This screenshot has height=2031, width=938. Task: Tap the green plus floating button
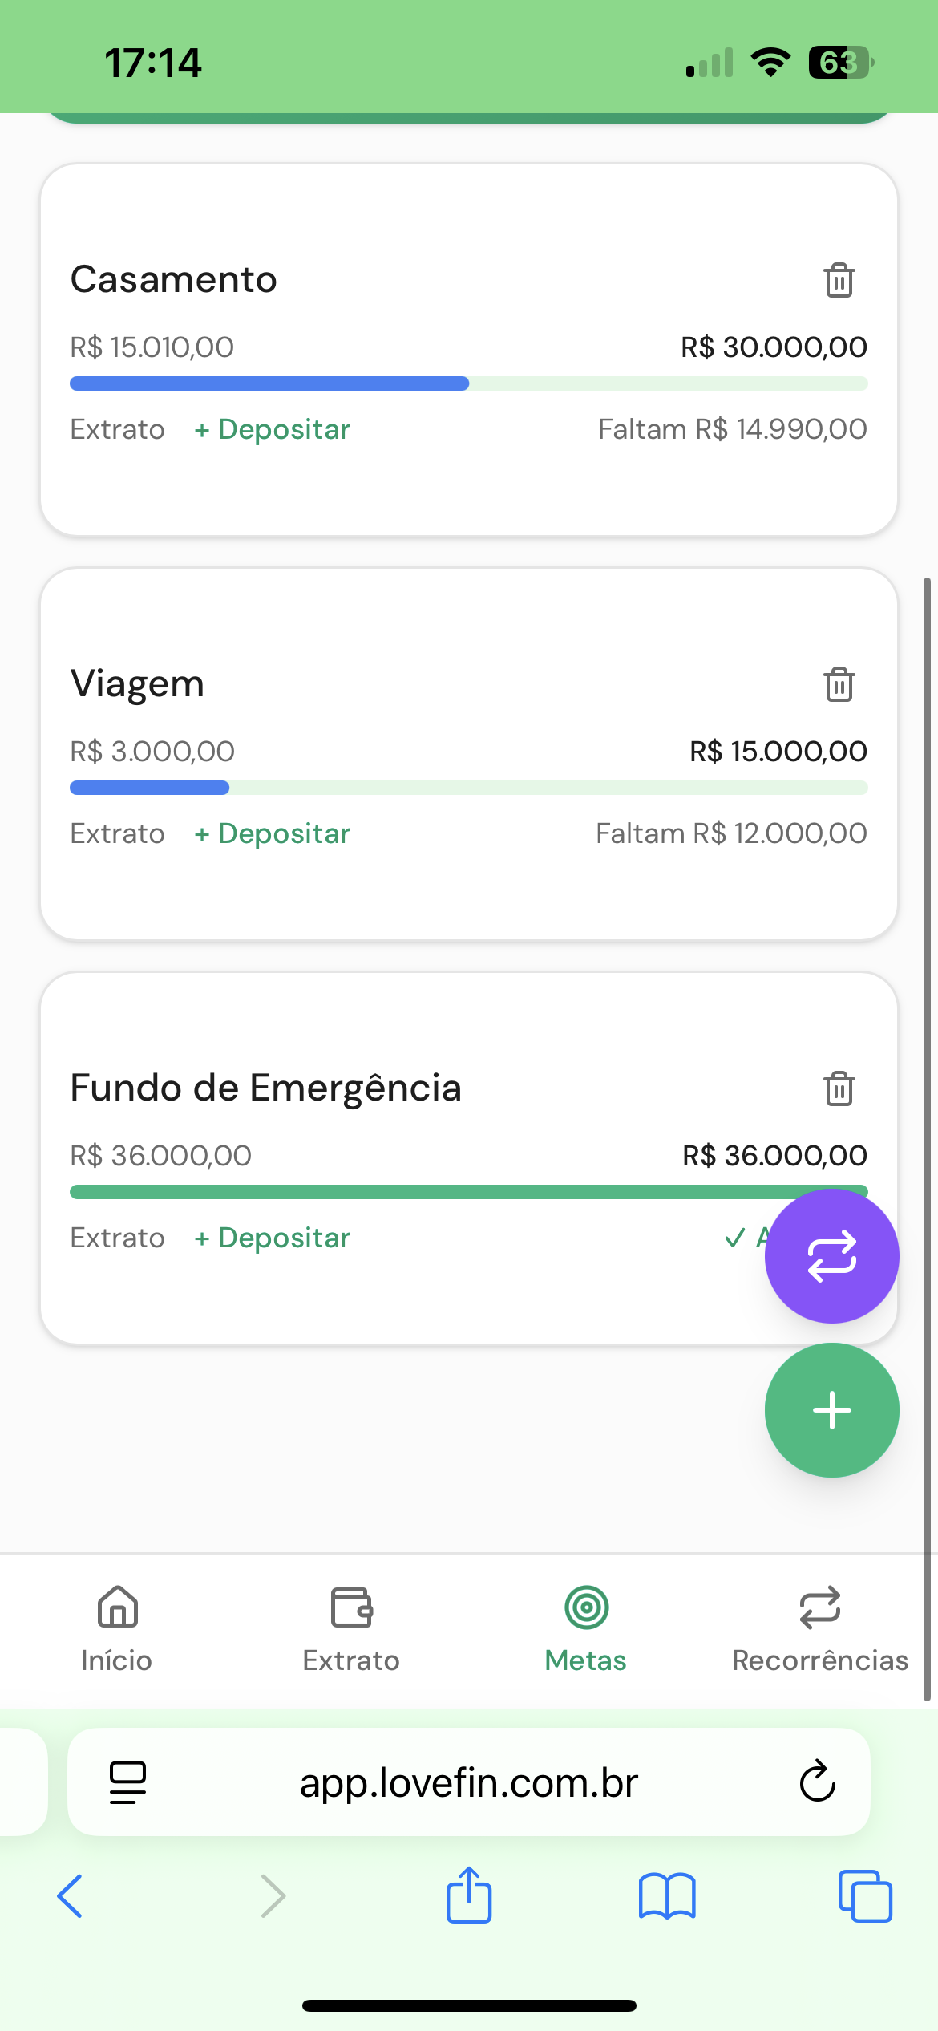[831, 1410]
